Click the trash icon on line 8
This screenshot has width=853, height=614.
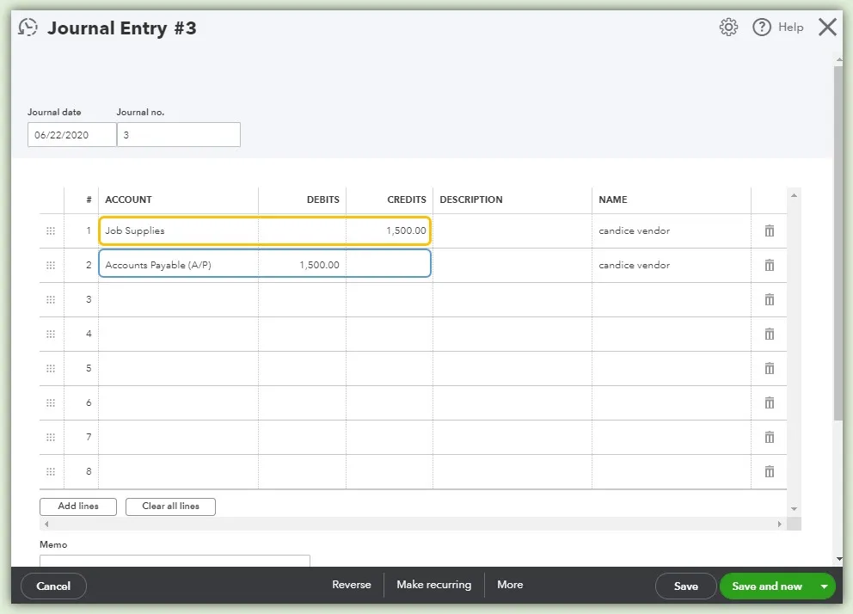[768, 471]
